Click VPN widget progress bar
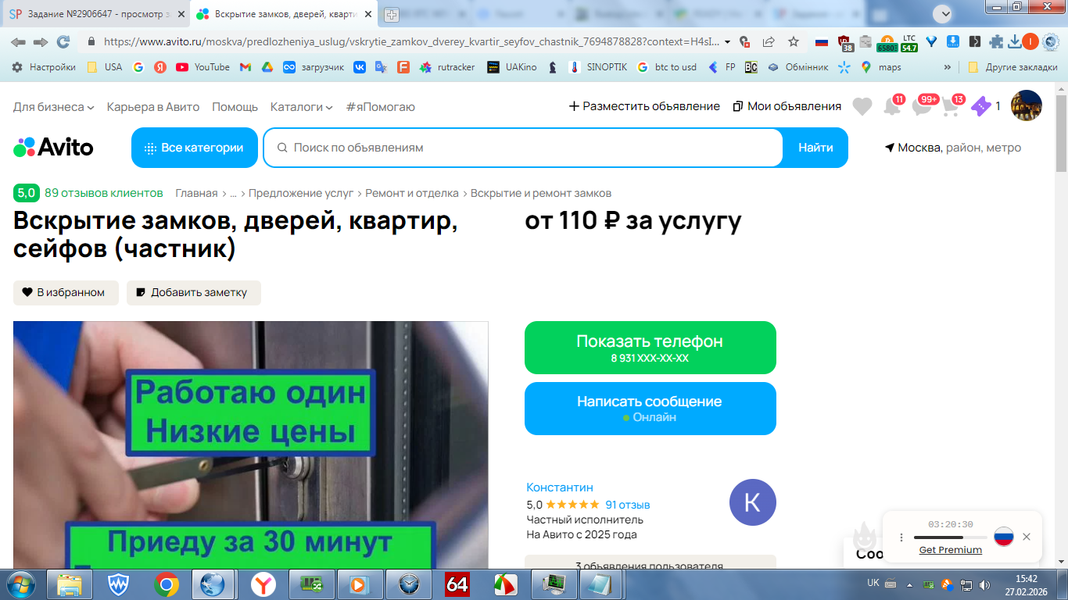 (x=950, y=537)
